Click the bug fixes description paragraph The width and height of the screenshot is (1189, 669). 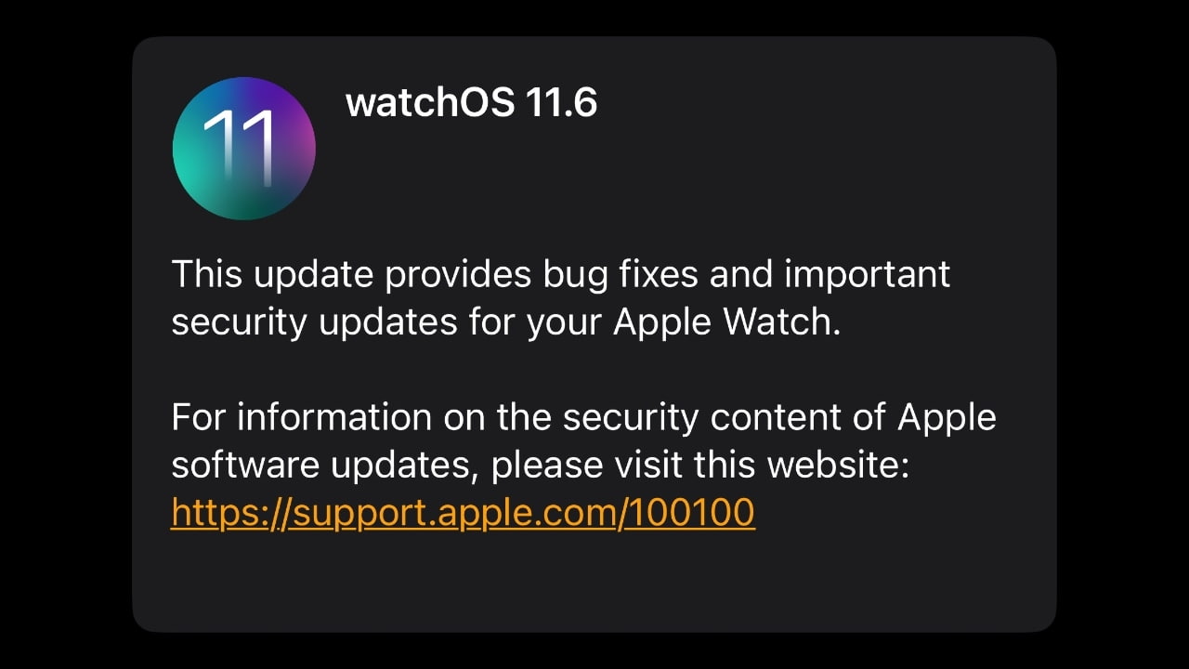coord(561,297)
